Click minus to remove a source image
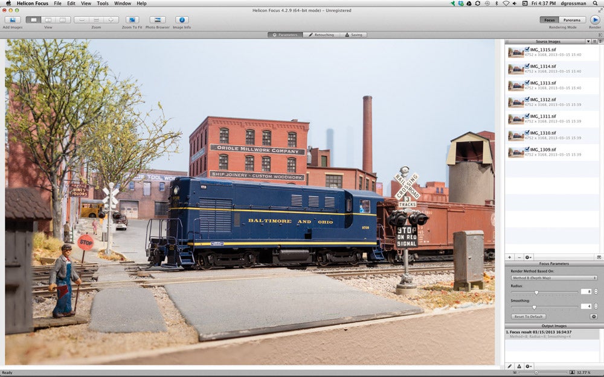604x377 pixels. (519, 258)
